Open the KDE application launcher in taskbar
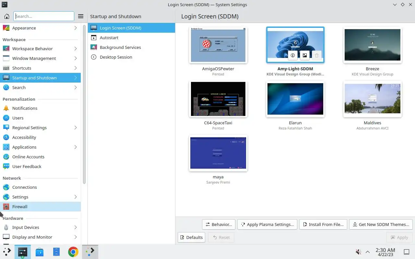 (7, 252)
